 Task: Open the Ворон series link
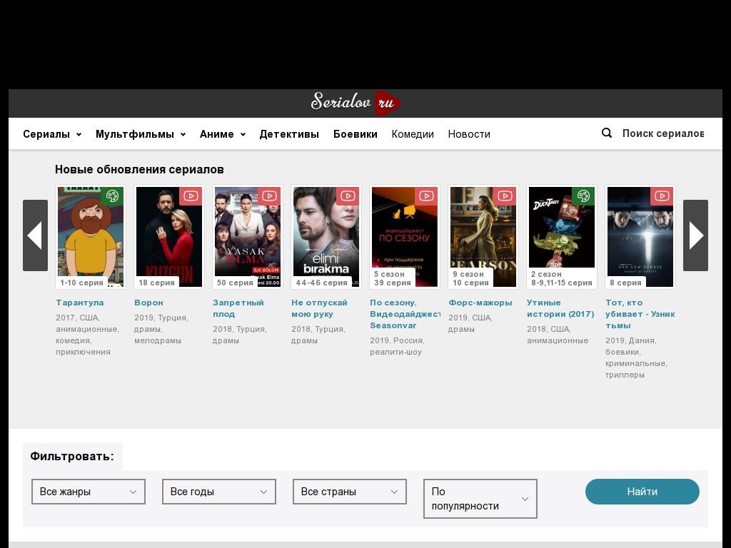click(148, 303)
